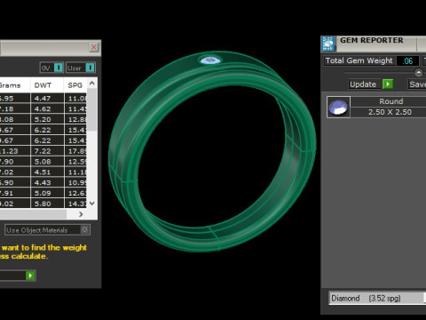Image resolution: width=426 pixels, height=320 pixels.
Task: Select the DWT cell 7.22
Action: coord(47,151)
